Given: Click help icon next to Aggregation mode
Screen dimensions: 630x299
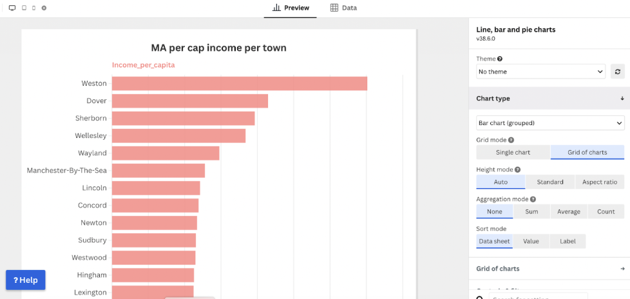Looking at the screenshot, I should pyautogui.click(x=533, y=200).
